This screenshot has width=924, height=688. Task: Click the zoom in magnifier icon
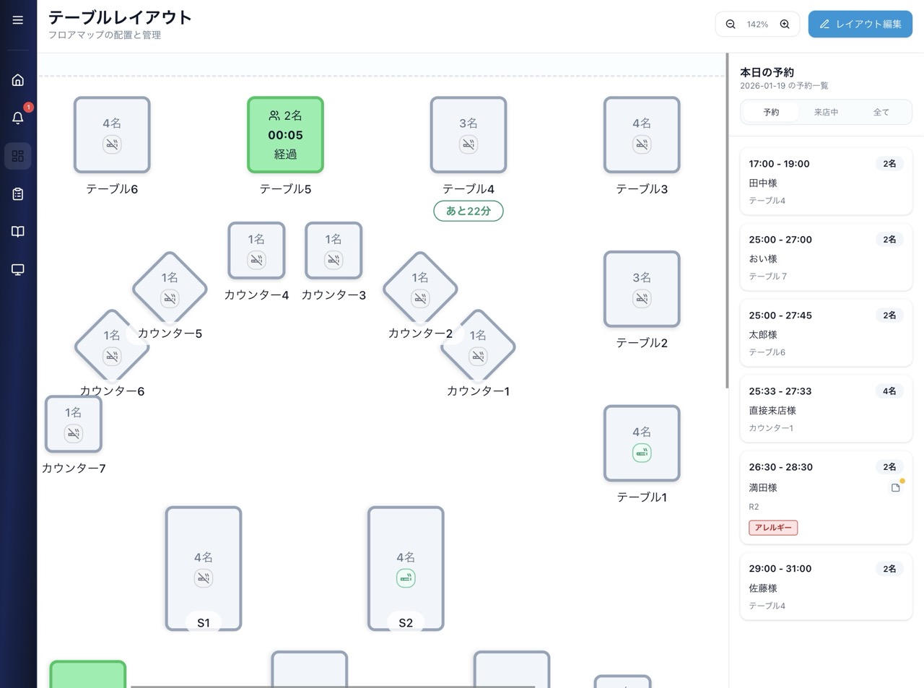point(785,24)
